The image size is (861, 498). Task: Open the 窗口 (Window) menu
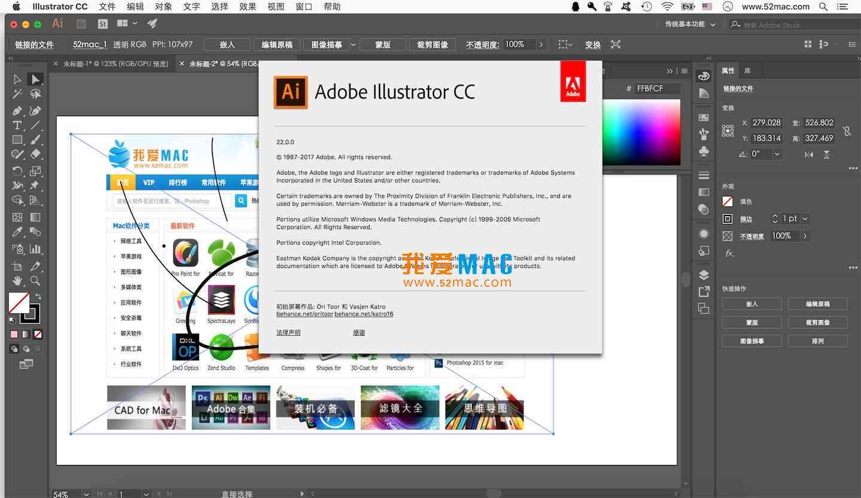pyautogui.click(x=304, y=7)
